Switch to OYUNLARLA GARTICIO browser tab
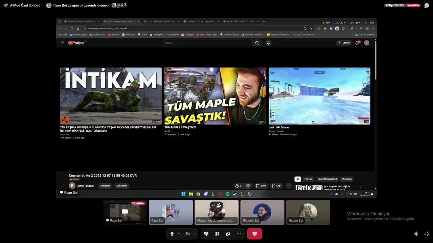 tap(241, 21)
